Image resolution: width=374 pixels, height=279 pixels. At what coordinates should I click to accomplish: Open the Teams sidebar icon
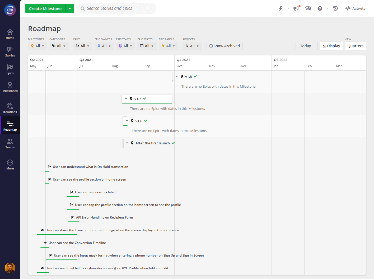10,144
